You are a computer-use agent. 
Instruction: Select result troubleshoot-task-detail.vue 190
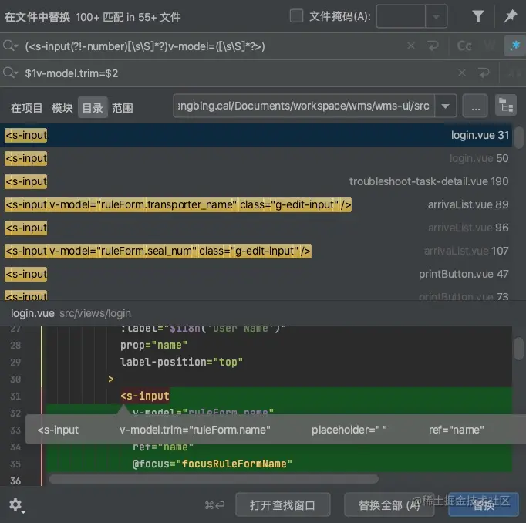(x=256, y=181)
